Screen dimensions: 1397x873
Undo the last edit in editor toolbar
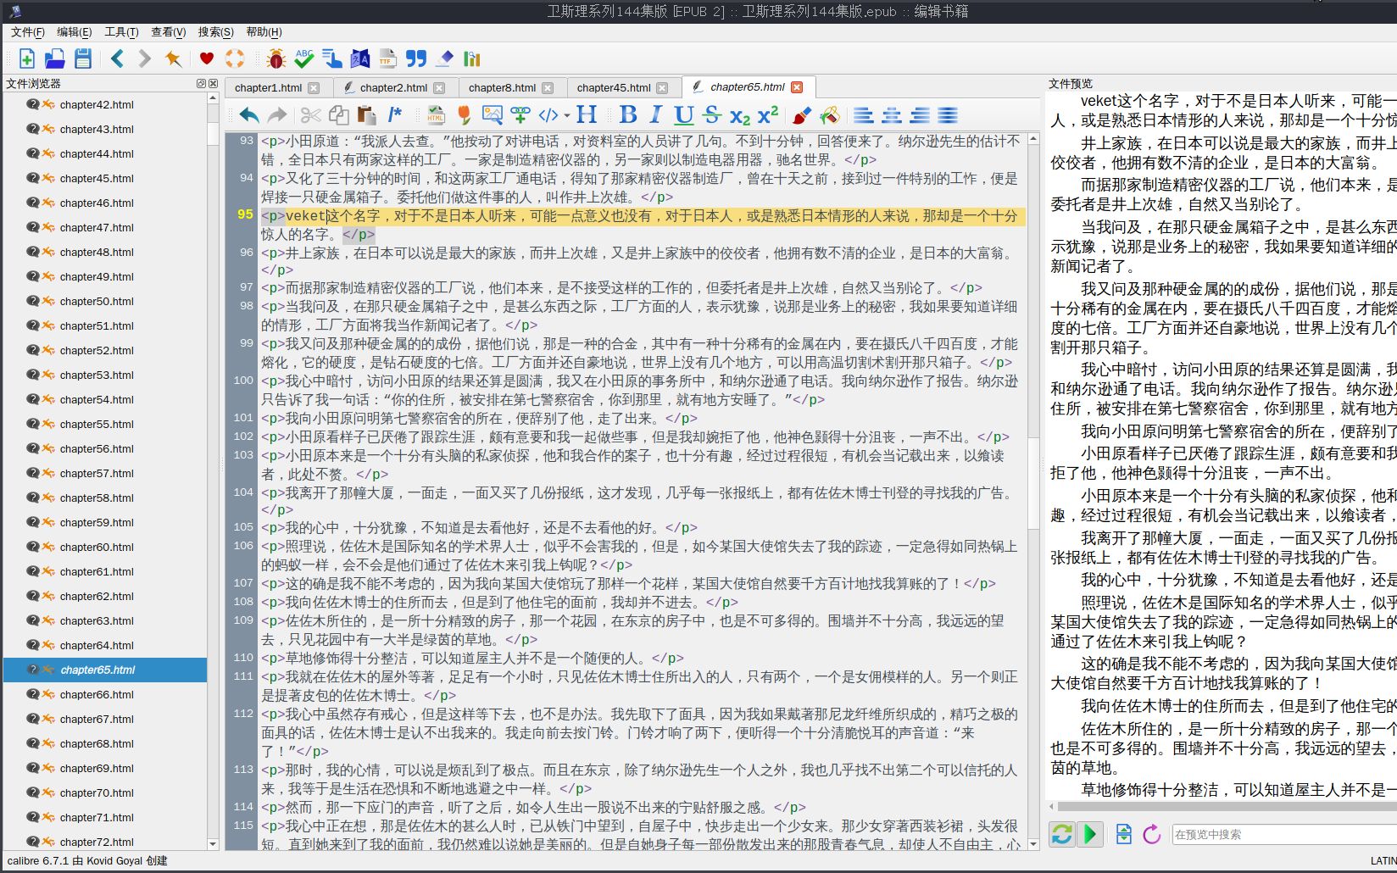point(248,114)
